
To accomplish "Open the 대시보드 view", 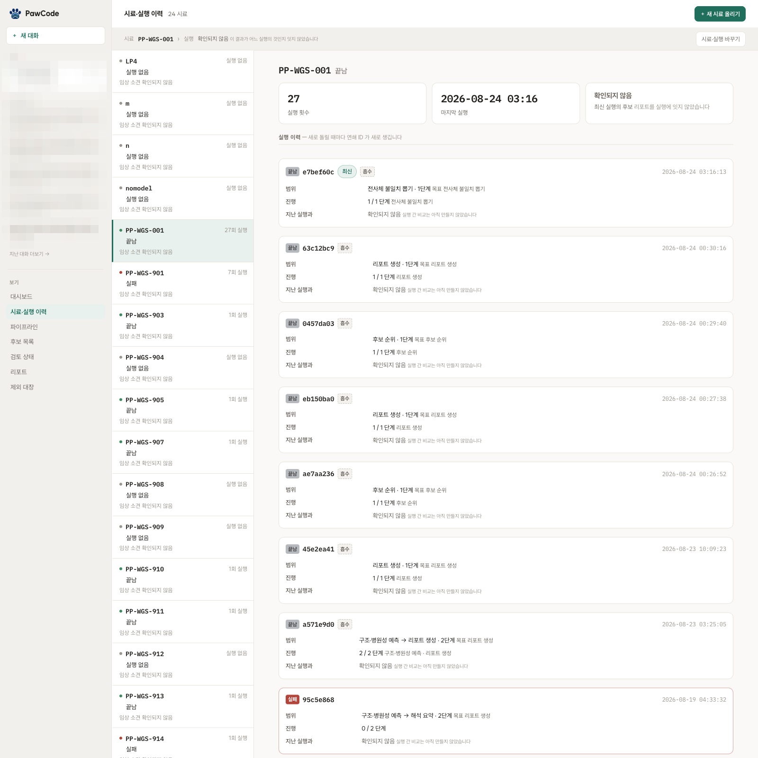I will click(x=55, y=297).
